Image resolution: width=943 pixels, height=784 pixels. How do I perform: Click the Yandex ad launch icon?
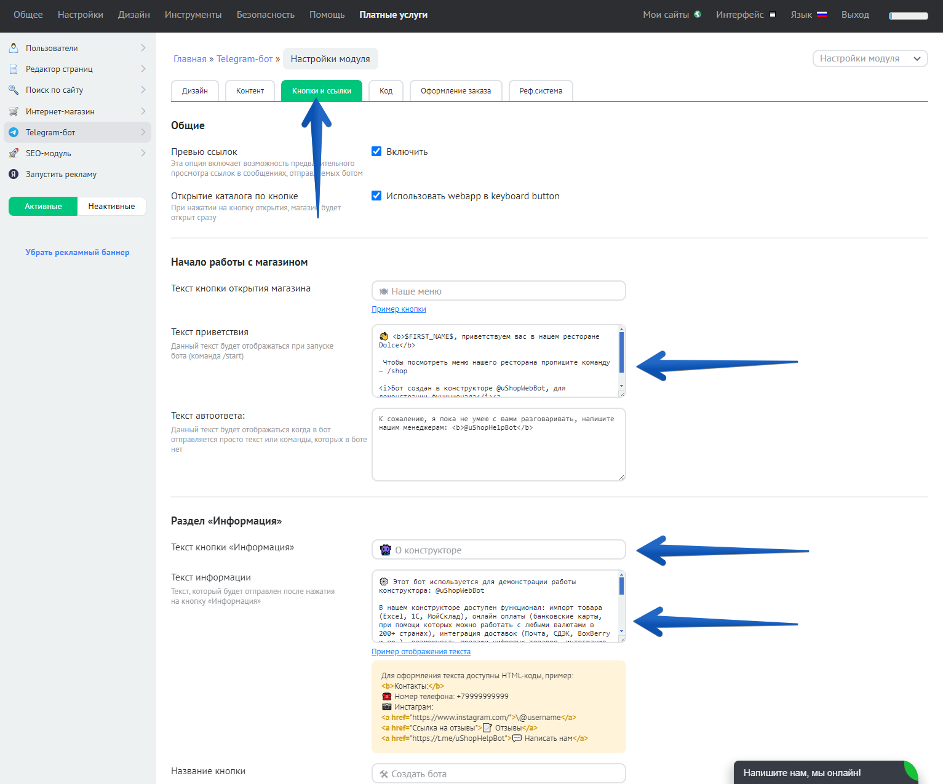(14, 174)
